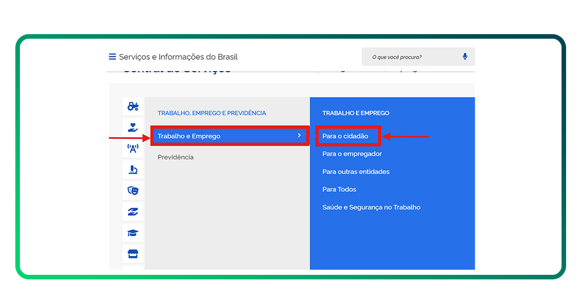Open the graduation cap education icon
The width and height of the screenshot is (582, 305).
[x=133, y=232]
